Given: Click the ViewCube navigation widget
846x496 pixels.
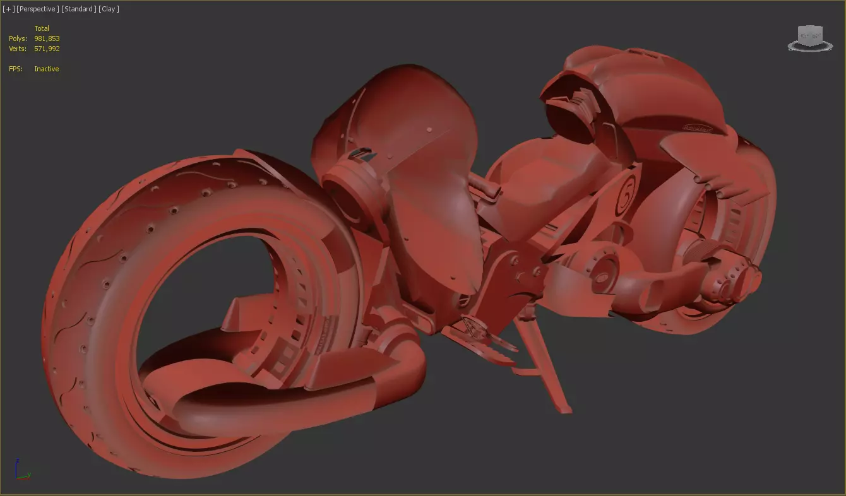Looking at the screenshot, I should pyautogui.click(x=810, y=38).
